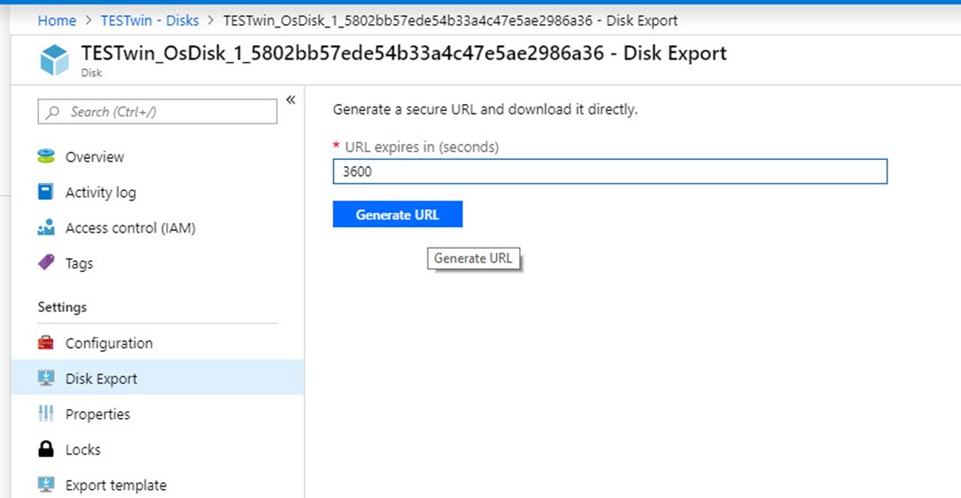Go to Properties menu entry

pyautogui.click(x=98, y=415)
